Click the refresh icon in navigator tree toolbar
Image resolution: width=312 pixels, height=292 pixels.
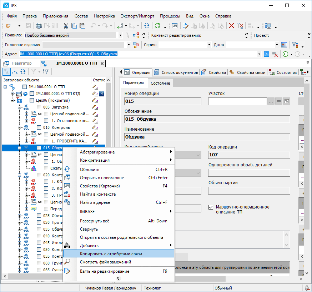click(23, 71)
